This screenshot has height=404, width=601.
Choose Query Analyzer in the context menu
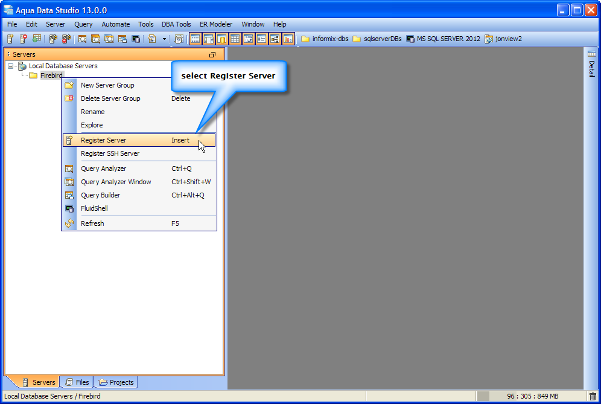pos(139,168)
